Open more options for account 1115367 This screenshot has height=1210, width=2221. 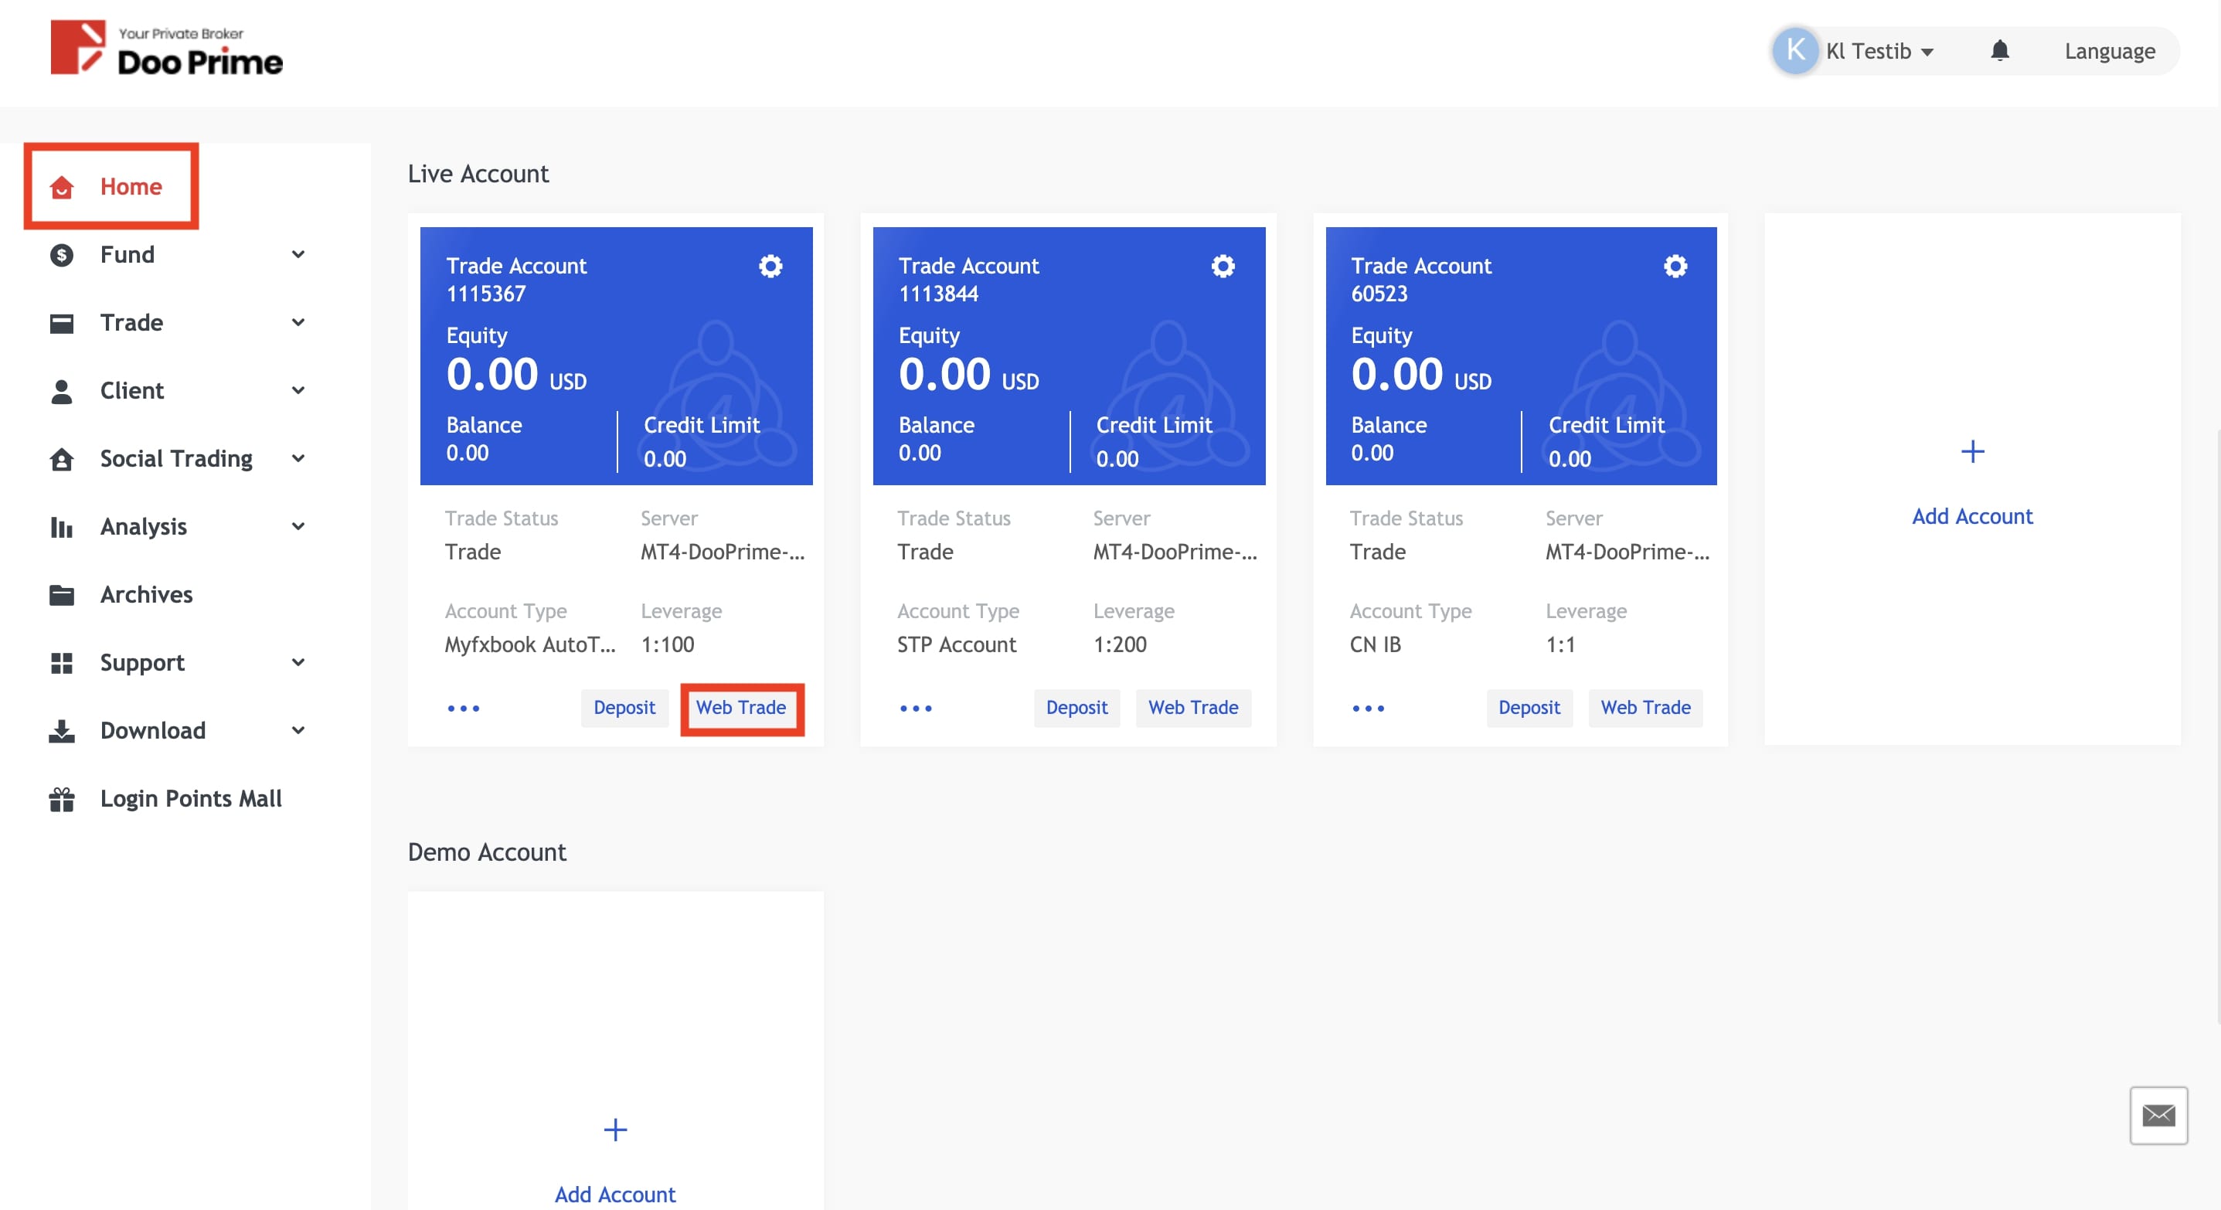click(x=463, y=709)
